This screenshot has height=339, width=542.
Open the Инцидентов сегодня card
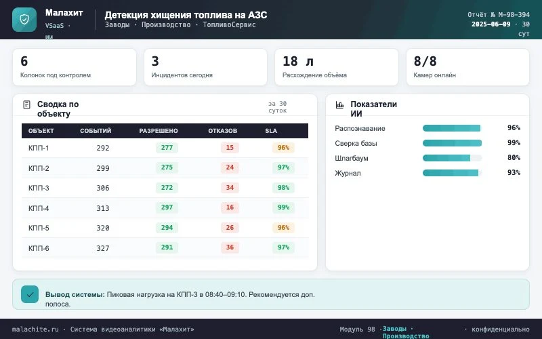pyautogui.click(x=206, y=67)
